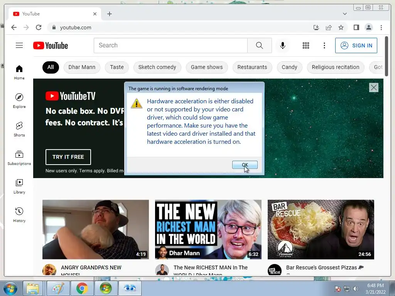Reload the page
This screenshot has width=395, height=296.
click(39, 27)
